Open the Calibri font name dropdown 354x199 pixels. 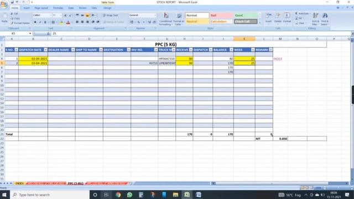pos(50,15)
